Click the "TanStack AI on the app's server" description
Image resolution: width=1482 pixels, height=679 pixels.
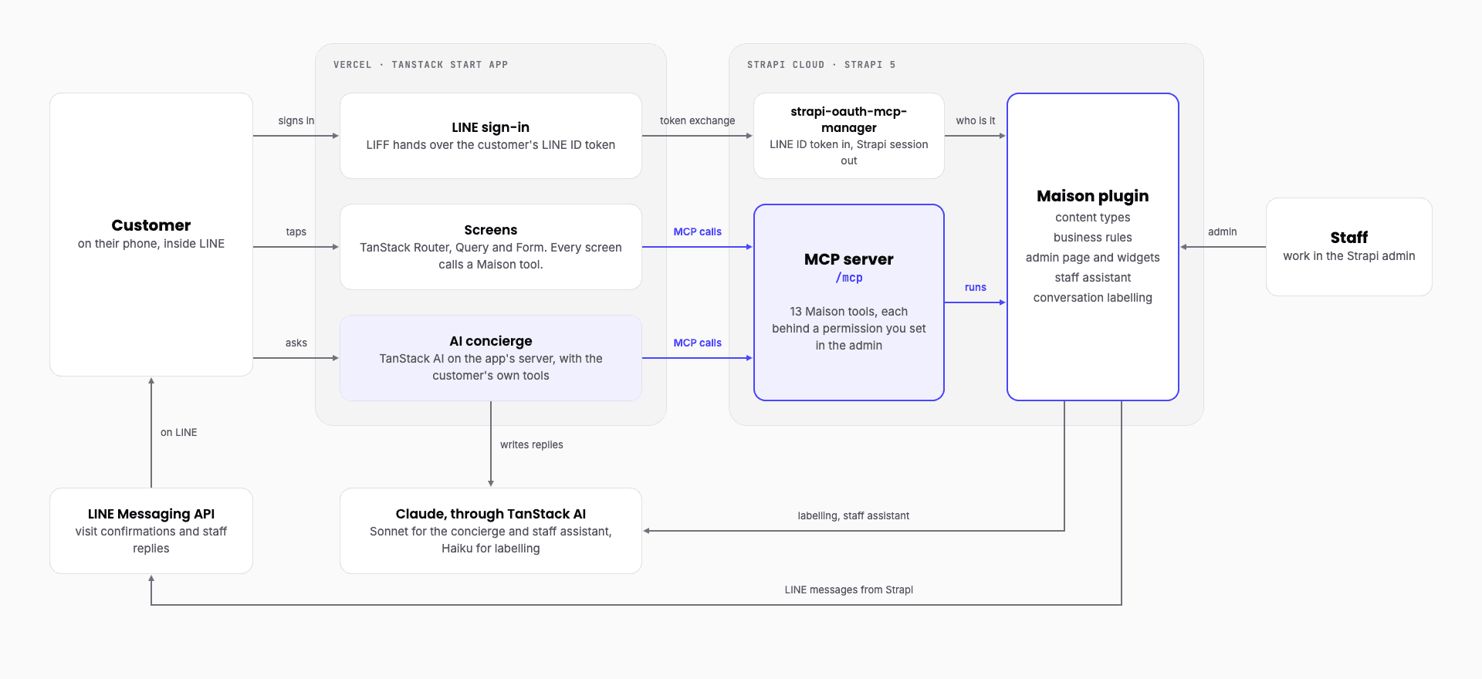[x=491, y=367]
